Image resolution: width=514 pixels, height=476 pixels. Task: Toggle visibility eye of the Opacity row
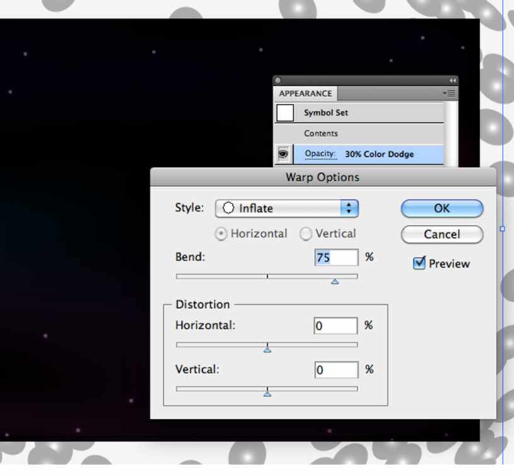(283, 154)
